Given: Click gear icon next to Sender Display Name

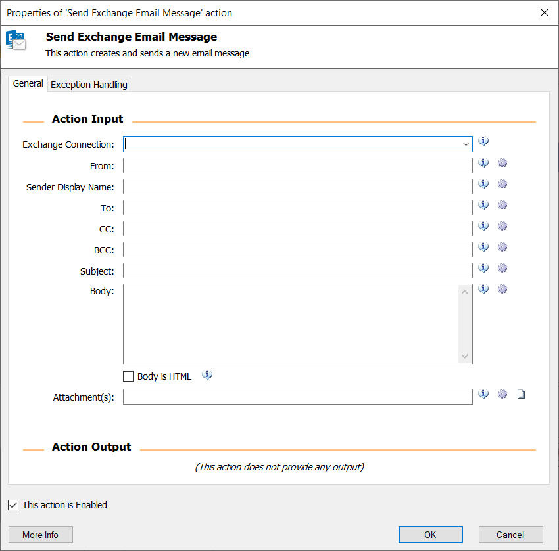Looking at the screenshot, I should pos(502,184).
